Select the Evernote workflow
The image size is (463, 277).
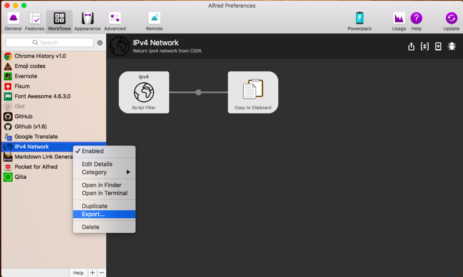(54, 76)
